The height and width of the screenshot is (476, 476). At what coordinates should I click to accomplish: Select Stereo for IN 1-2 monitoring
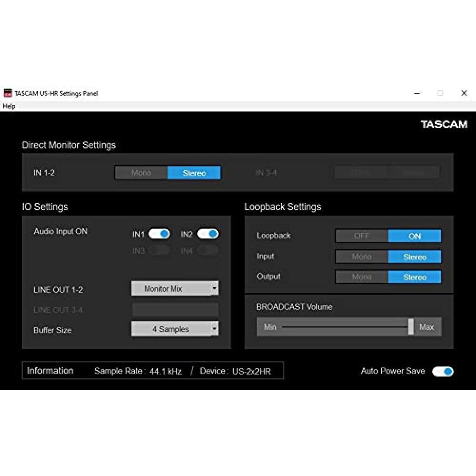click(x=194, y=173)
